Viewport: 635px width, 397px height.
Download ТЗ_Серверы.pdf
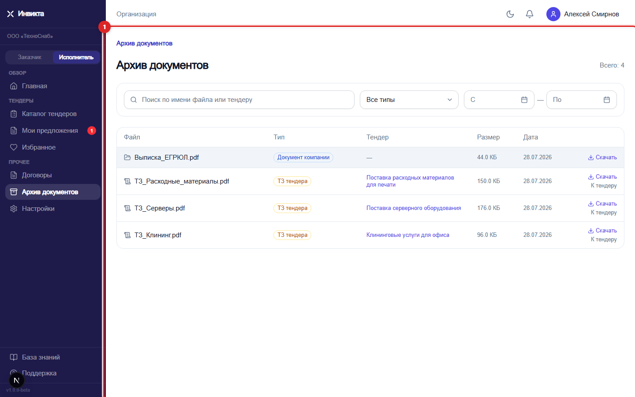602,204
